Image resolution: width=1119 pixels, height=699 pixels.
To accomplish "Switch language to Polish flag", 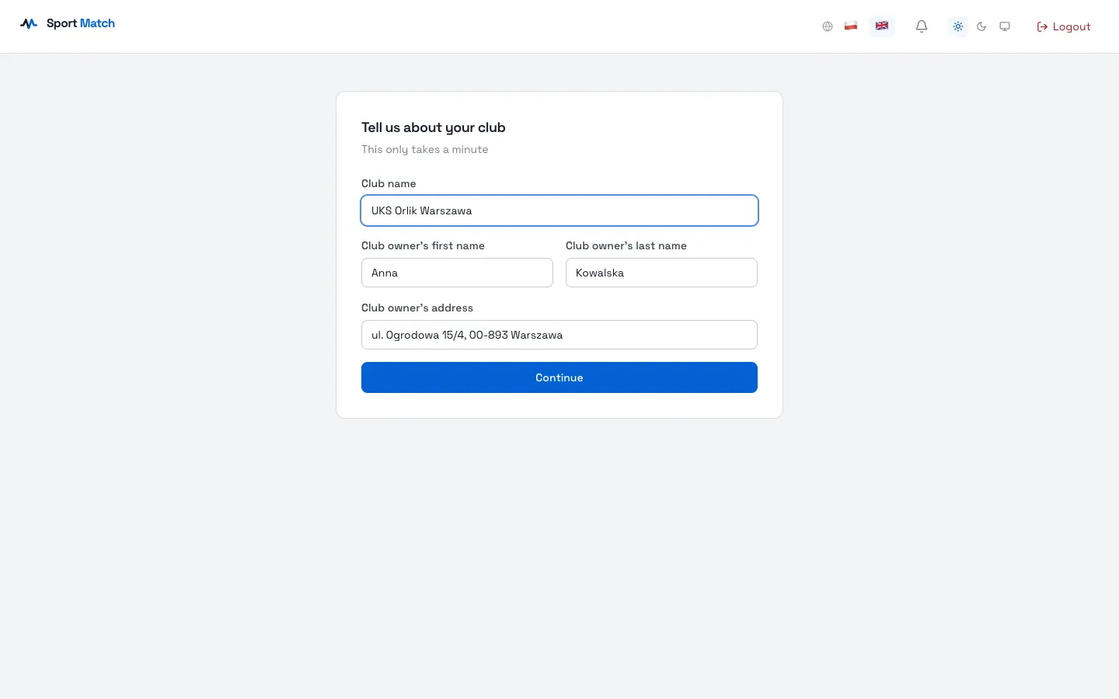I will pyautogui.click(x=851, y=26).
